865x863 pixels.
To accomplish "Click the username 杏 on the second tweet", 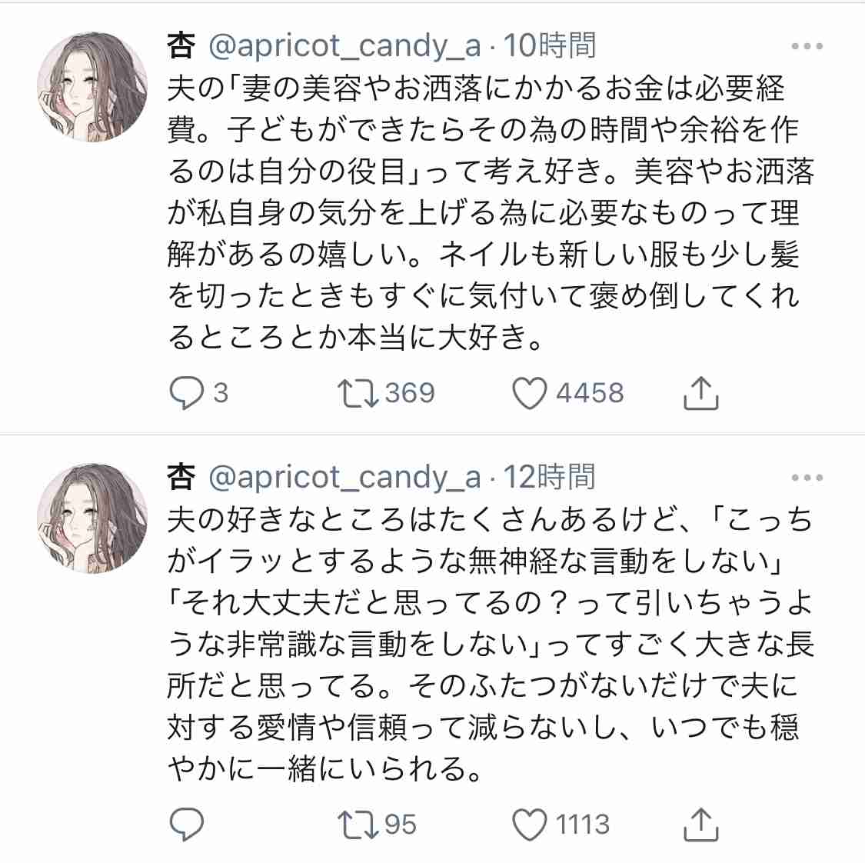I will click(x=181, y=477).
